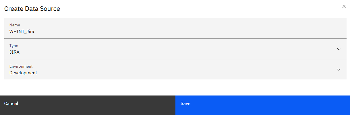This screenshot has width=350, height=115.
Task: Select the JIRA value in Type
Action: (14, 52)
